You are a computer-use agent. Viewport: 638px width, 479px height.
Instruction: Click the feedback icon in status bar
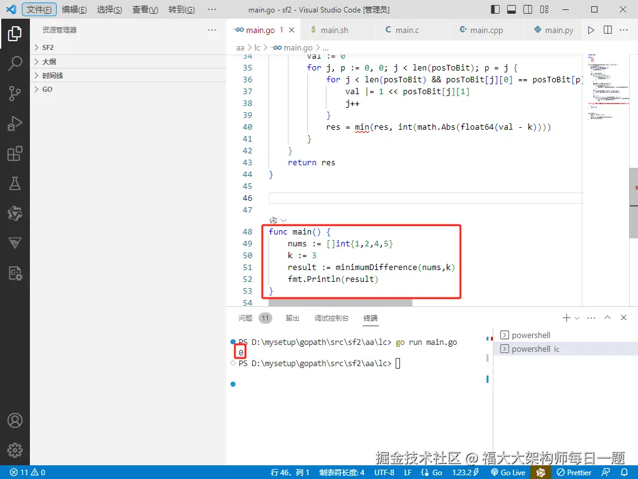click(x=606, y=472)
